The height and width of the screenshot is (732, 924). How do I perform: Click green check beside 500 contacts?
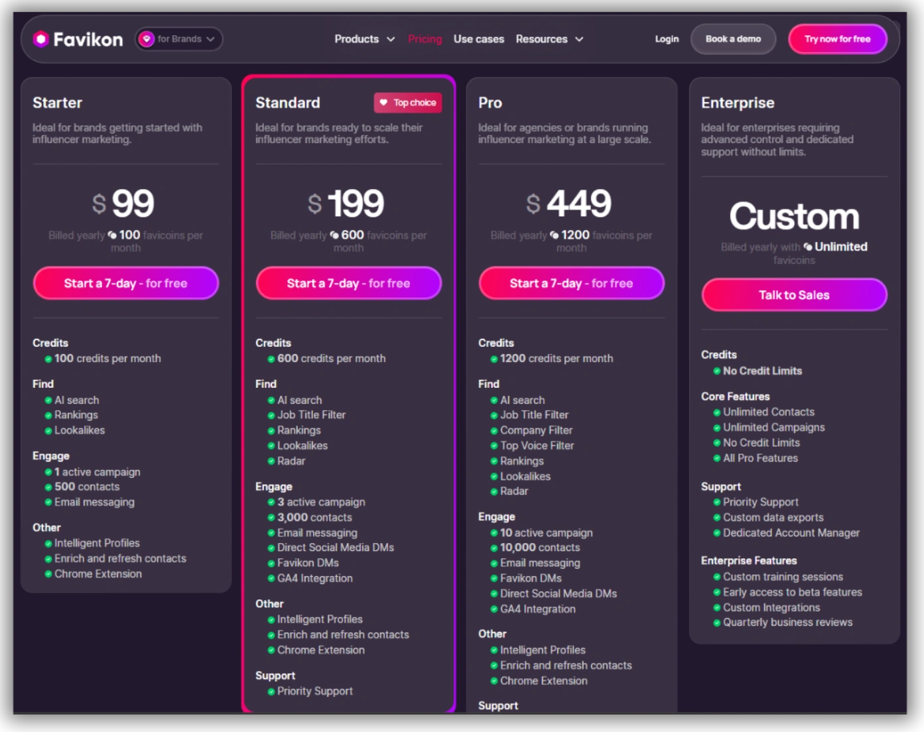48,487
